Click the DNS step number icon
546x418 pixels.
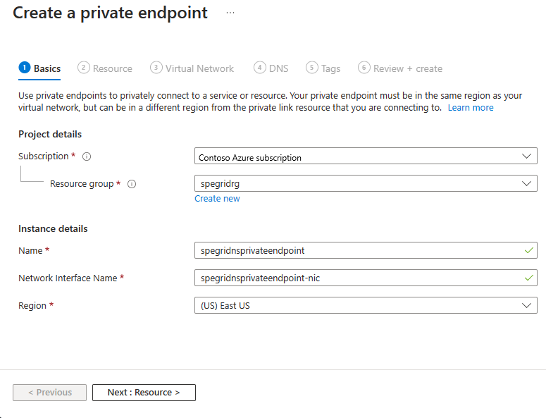point(260,68)
